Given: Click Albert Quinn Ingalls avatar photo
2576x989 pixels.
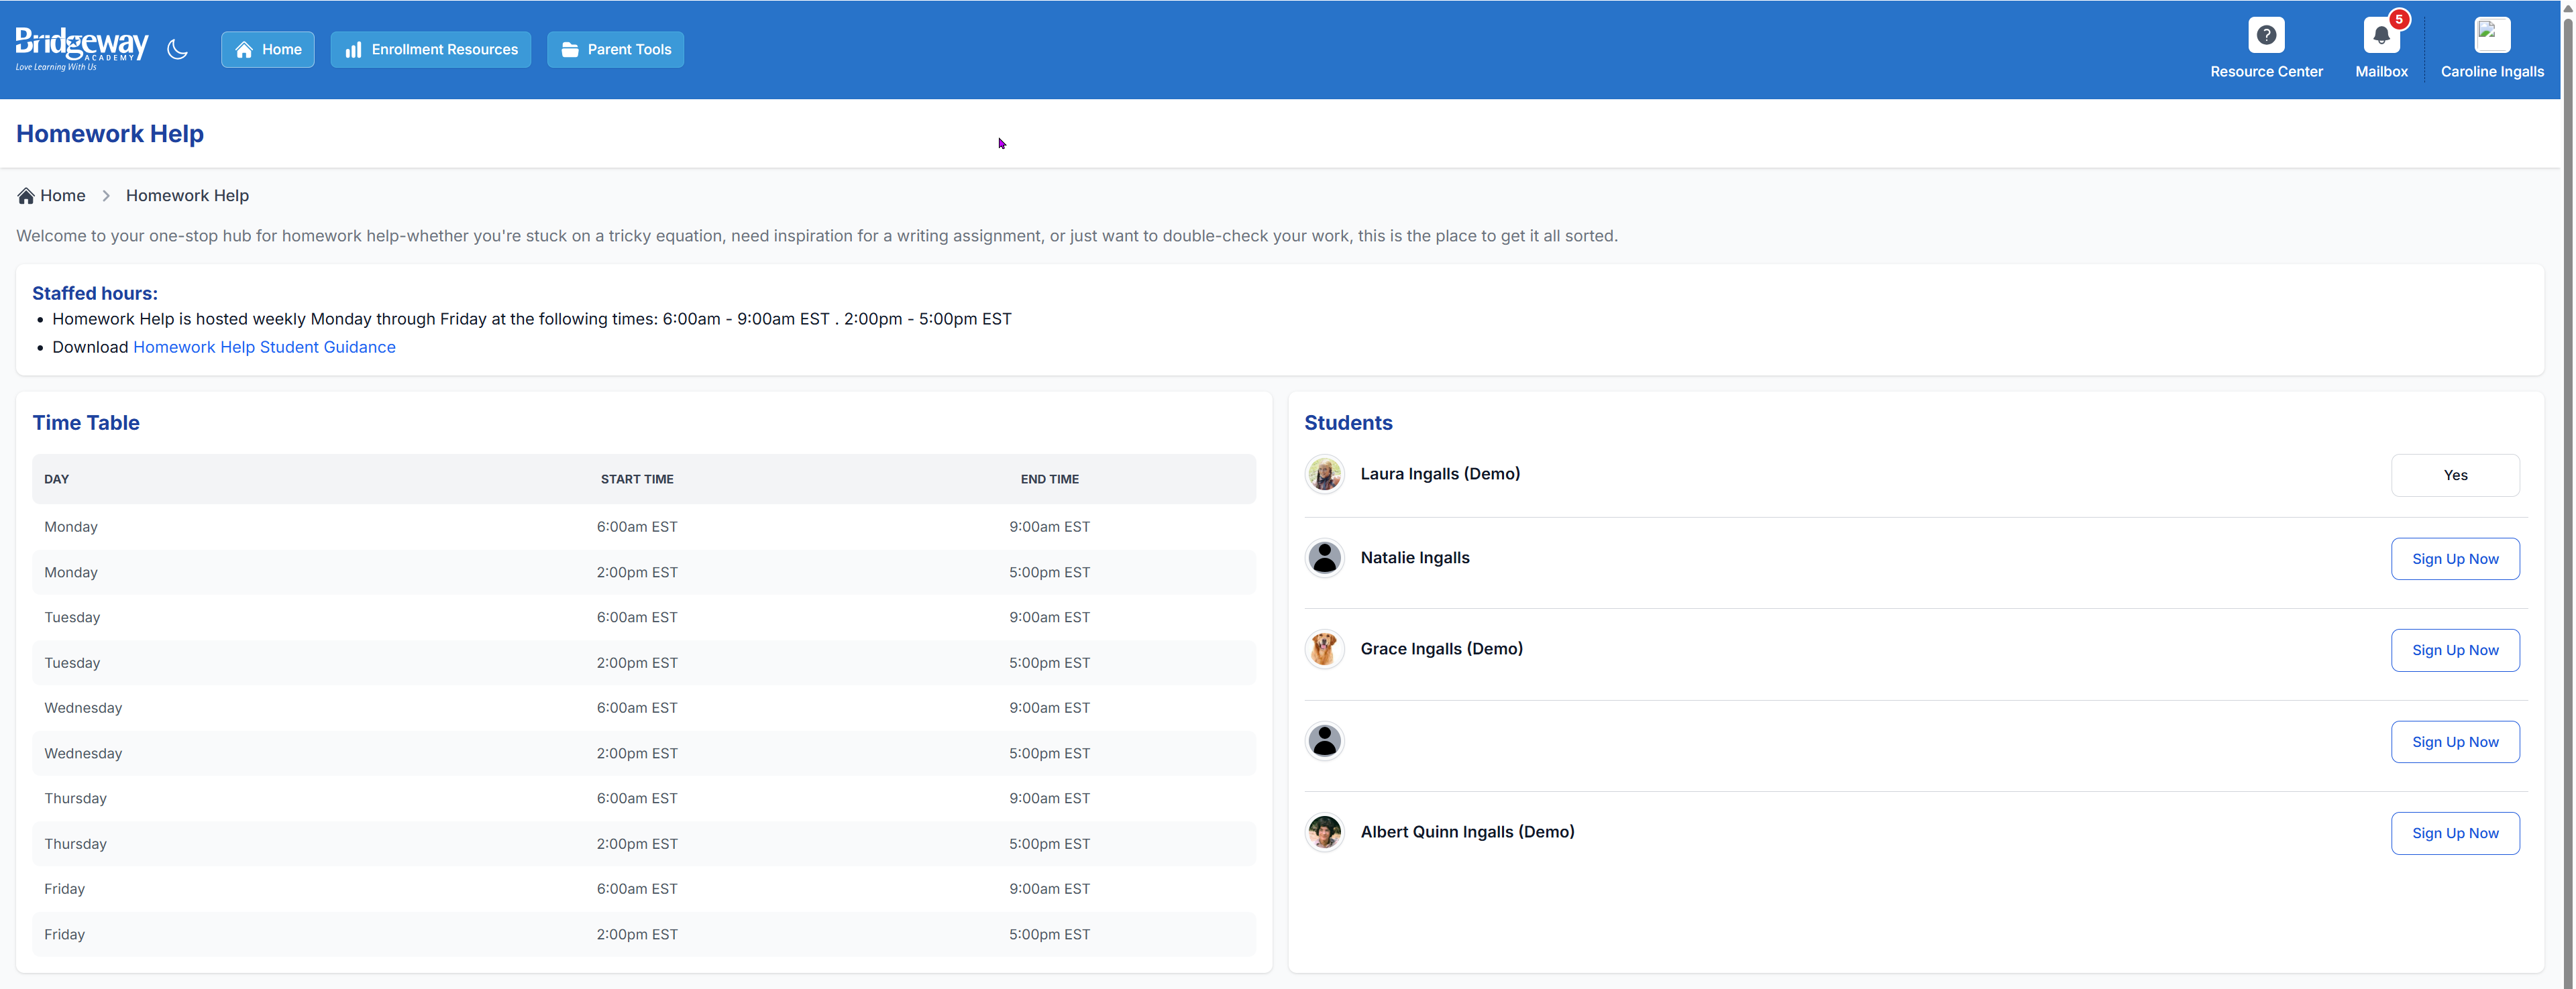Looking at the screenshot, I should 1324,832.
